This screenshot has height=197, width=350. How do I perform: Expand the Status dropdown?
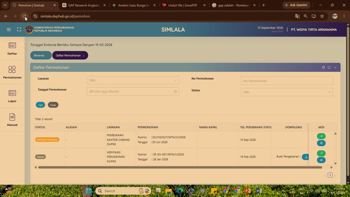pos(287,92)
